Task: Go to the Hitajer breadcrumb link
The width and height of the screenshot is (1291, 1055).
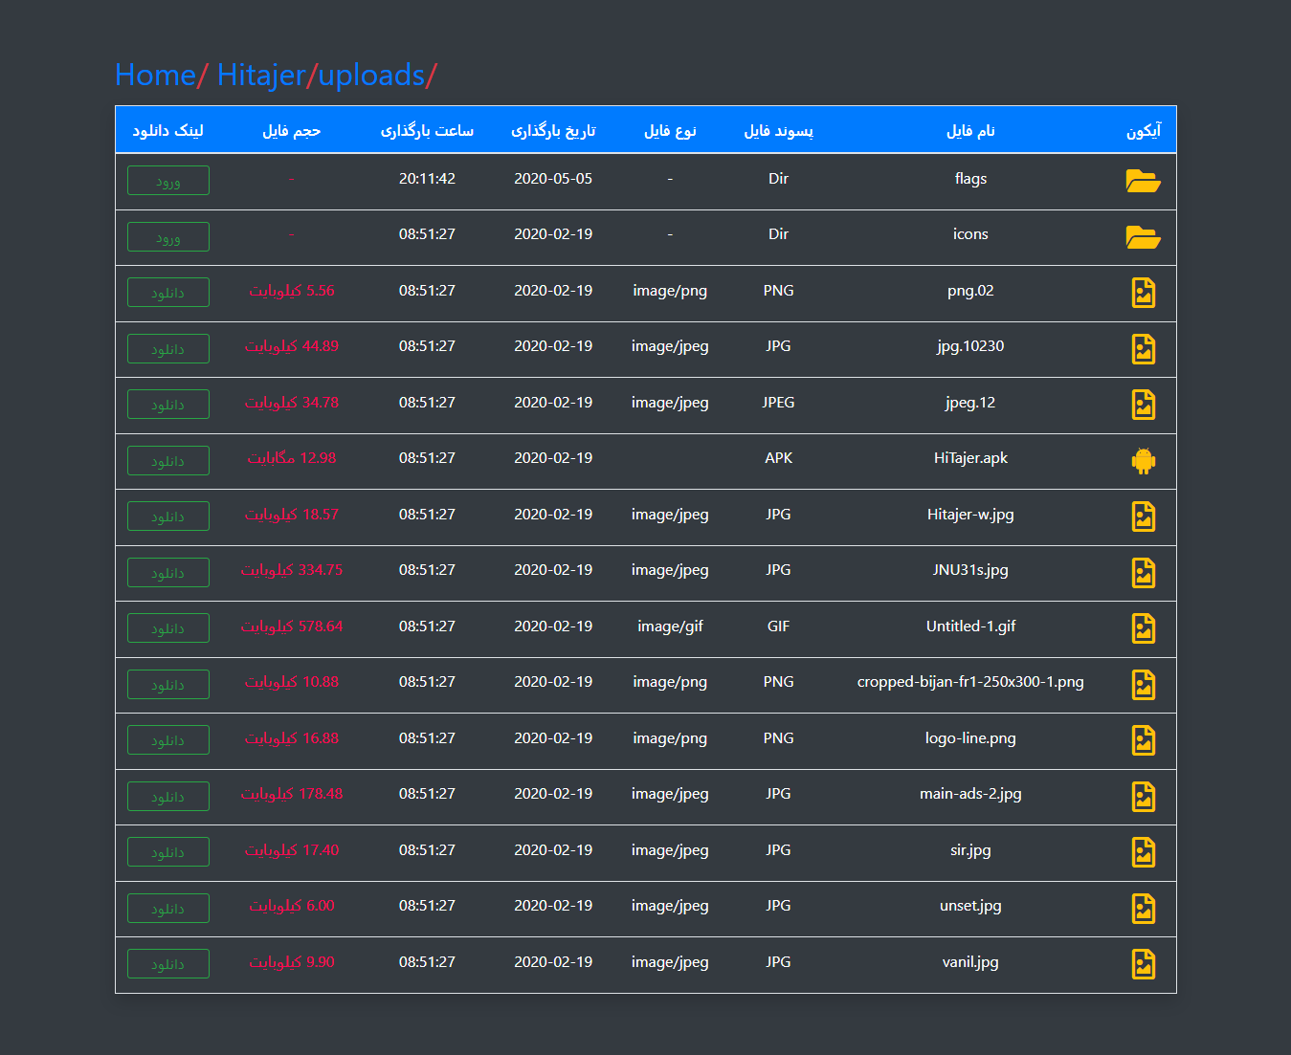Action: pos(261,75)
